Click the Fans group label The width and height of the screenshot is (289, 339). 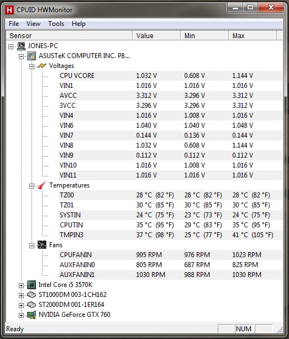(x=56, y=245)
